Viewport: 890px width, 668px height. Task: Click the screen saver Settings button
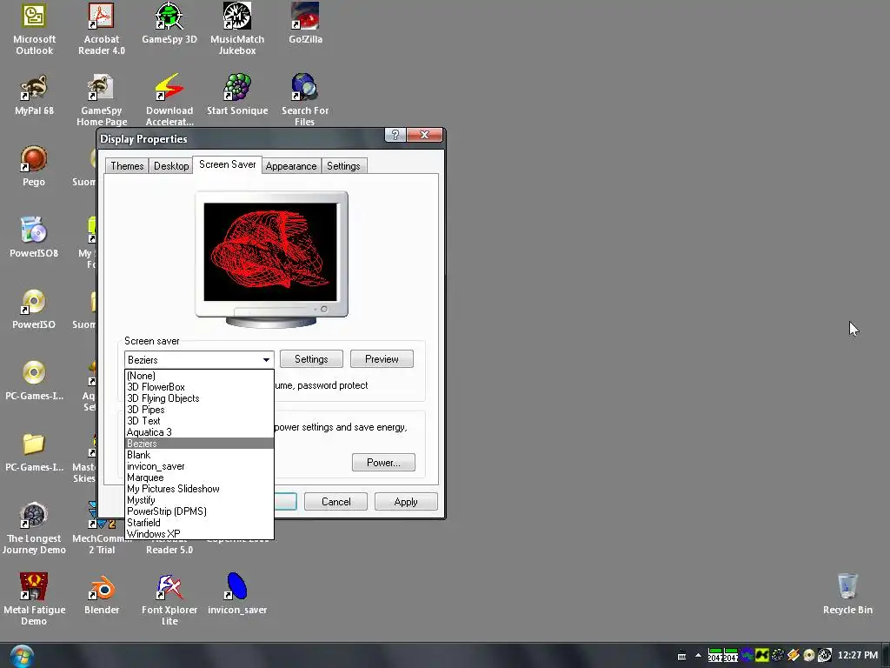point(311,359)
